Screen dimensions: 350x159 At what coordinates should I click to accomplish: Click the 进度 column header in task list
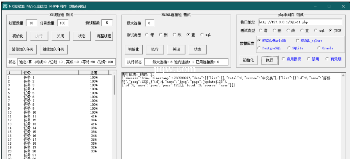coord(94,72)
